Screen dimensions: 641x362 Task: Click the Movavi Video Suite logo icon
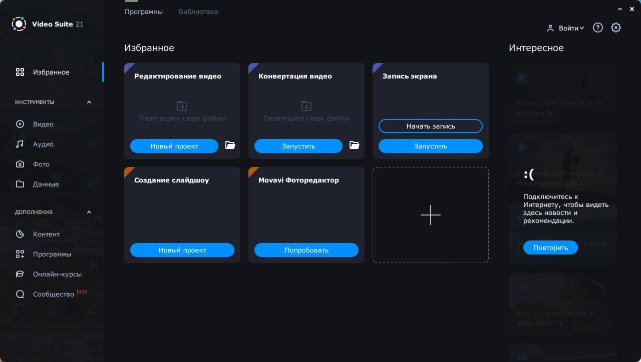19,24
